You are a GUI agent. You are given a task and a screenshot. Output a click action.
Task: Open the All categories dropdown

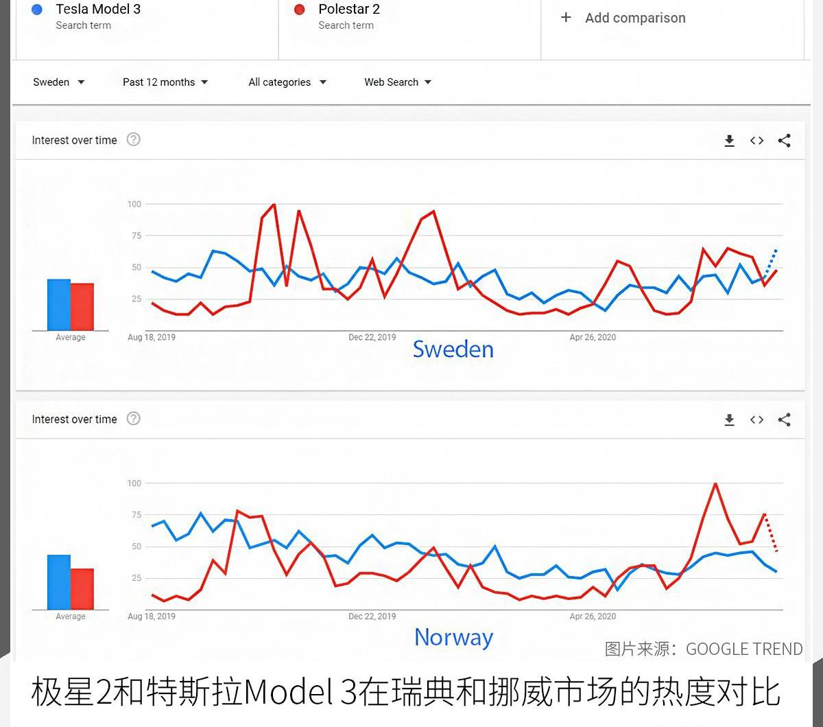click(x=287, y=82)
